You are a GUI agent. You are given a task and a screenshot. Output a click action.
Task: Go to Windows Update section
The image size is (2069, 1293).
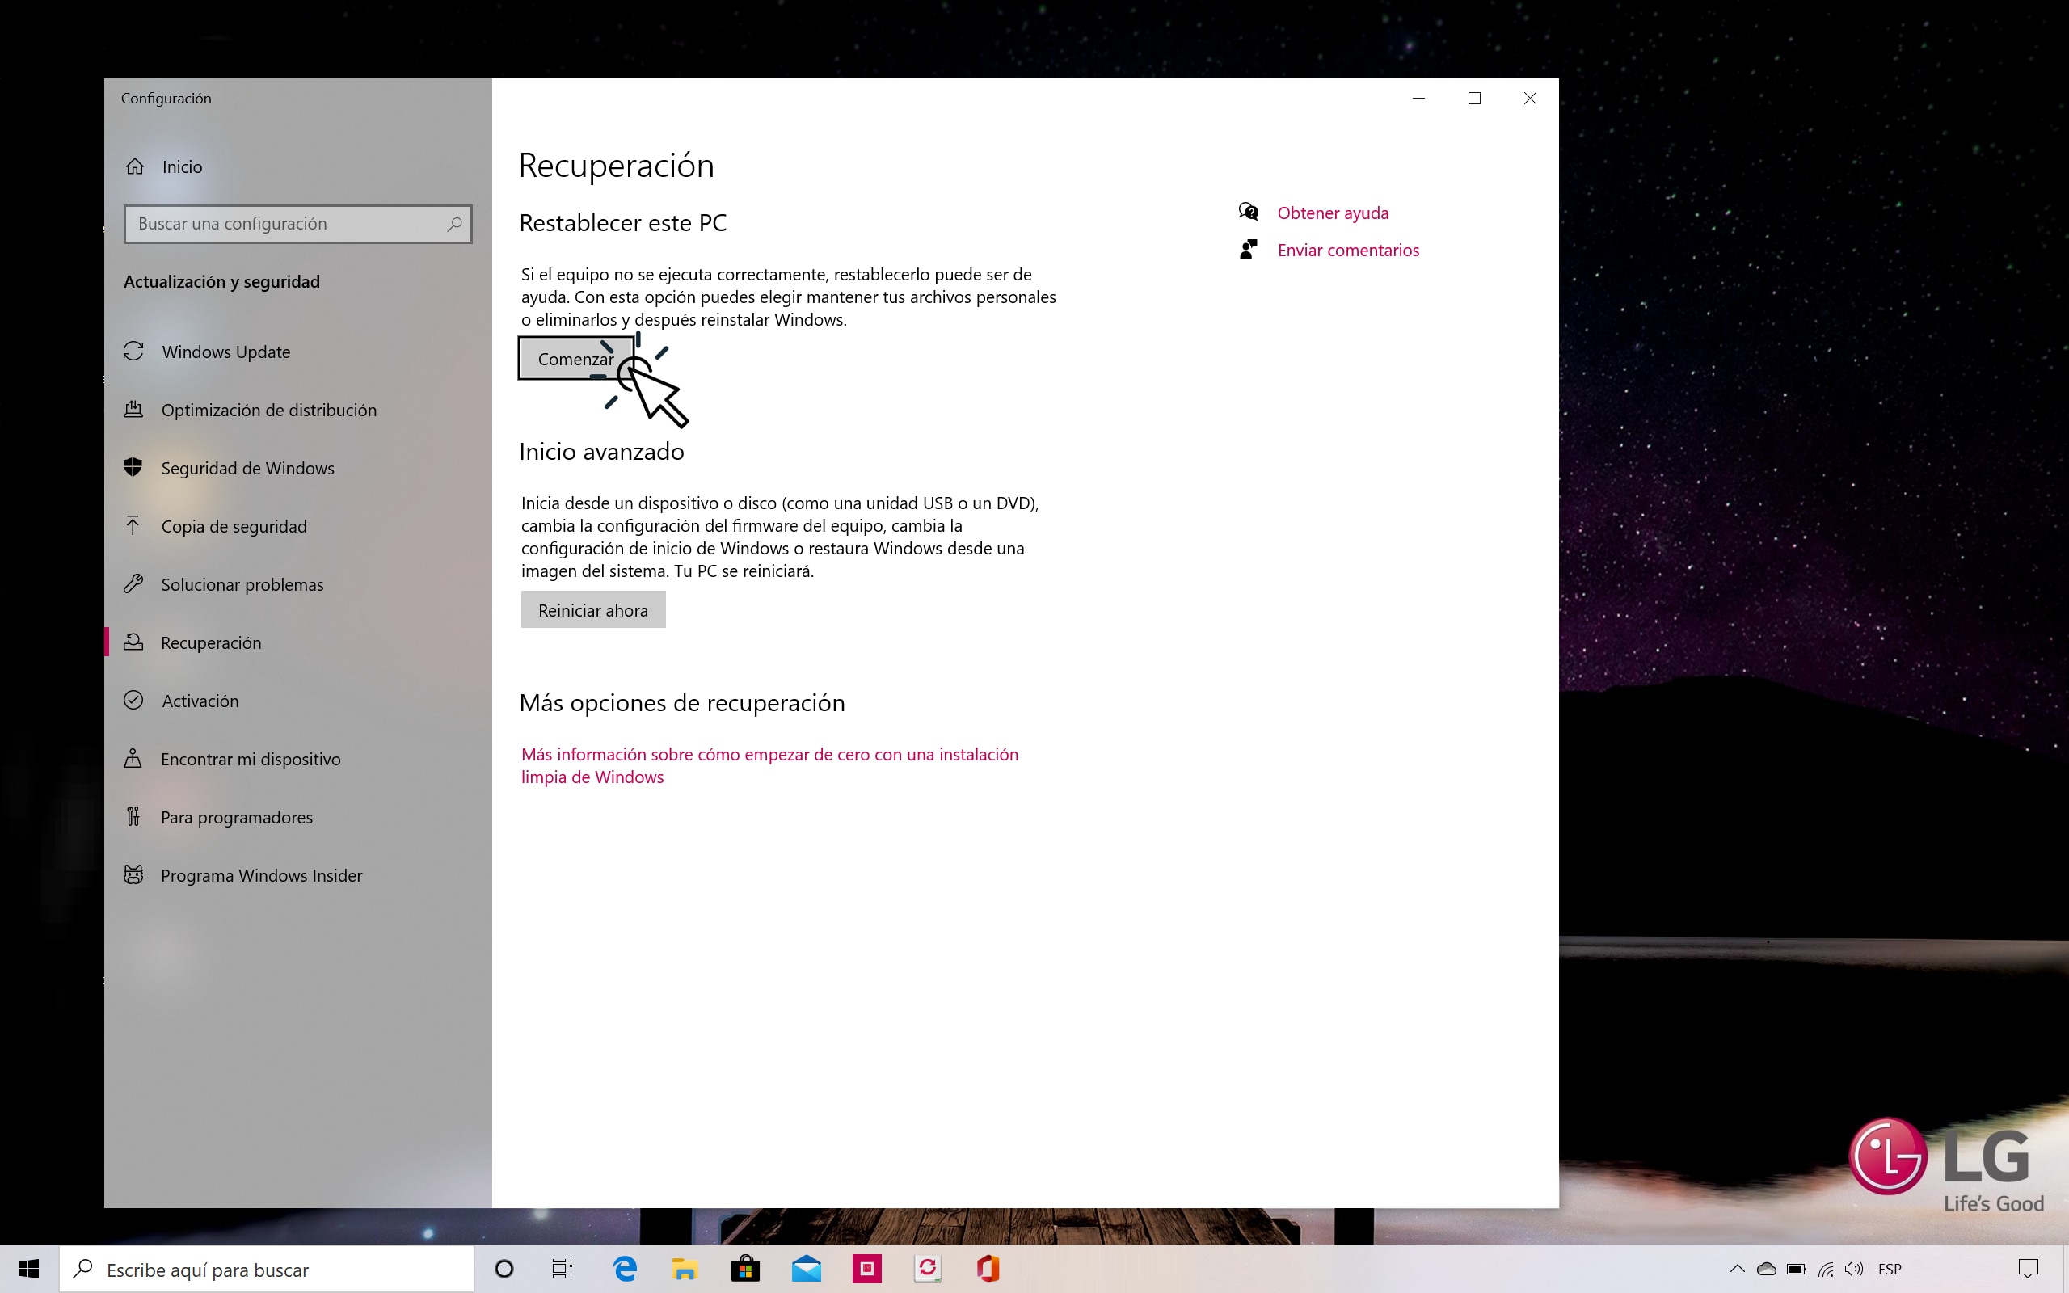tap(225, 352)
